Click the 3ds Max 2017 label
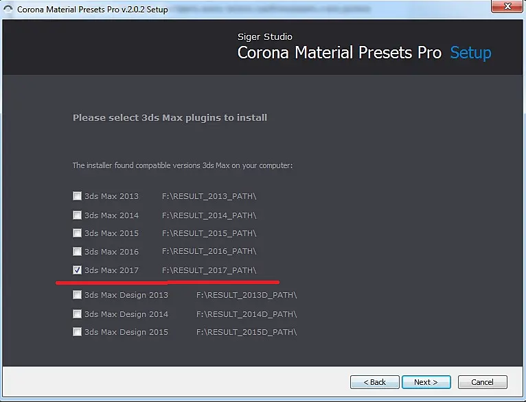The width and height of the screenshot is (526, 402). tap(111, 270)
